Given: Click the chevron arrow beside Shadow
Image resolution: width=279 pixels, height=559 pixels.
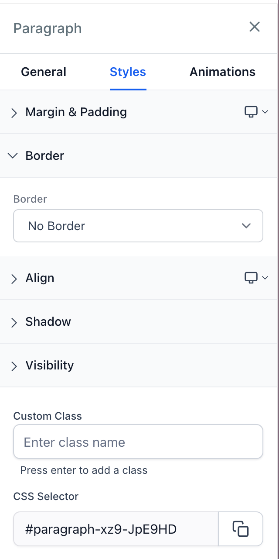Looking at the screenshot, I should click(x=14, y=322).
